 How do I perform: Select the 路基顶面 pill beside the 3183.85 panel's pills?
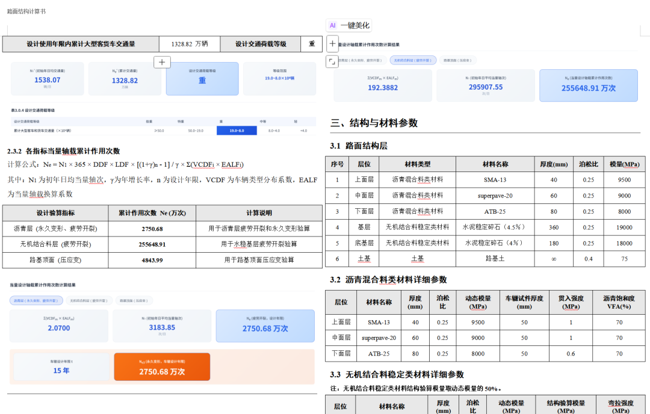[133, 300]
